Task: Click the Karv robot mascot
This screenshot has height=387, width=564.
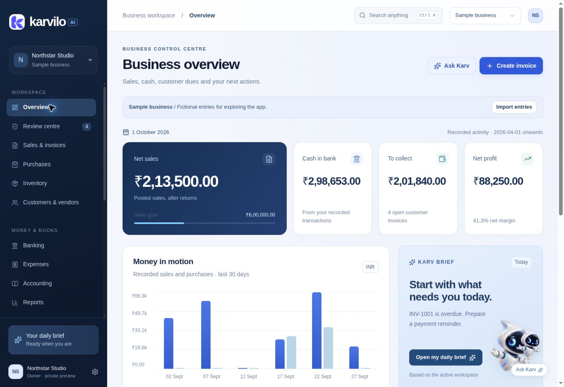Action: coord(515,345)
